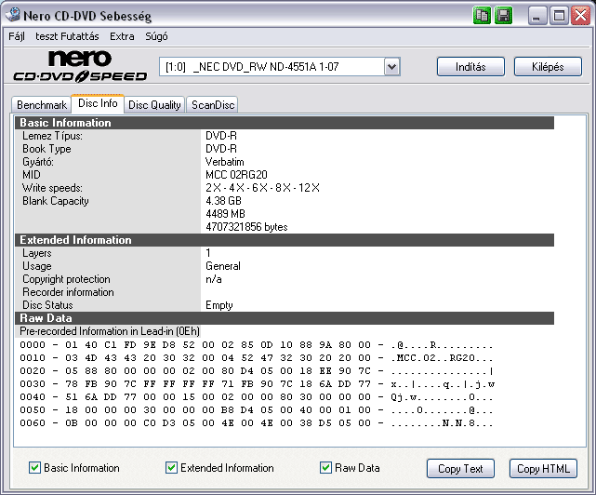Switch to the Disc Quality tab

point(154,105)
